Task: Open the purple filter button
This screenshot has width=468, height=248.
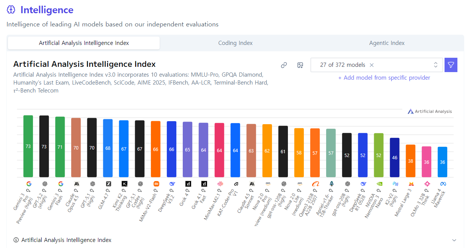Action: click(451, 65)
